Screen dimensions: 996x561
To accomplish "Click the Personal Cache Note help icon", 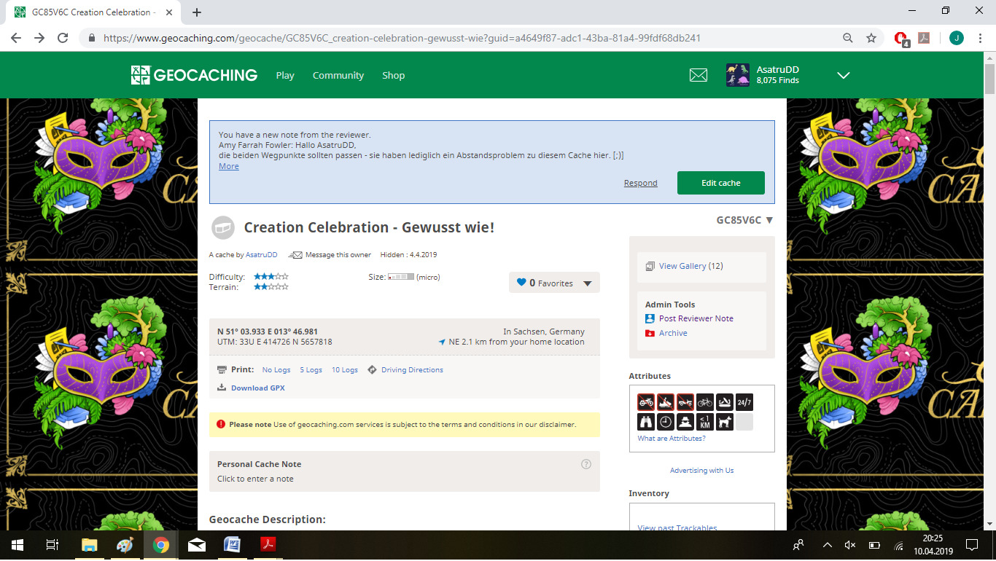I will [x=586, y=464].
